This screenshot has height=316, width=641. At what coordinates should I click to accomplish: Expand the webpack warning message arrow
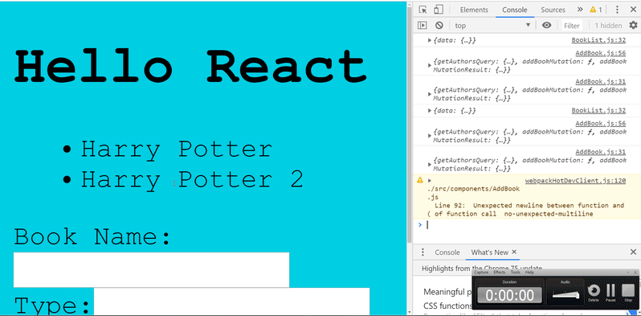(430, 180)
